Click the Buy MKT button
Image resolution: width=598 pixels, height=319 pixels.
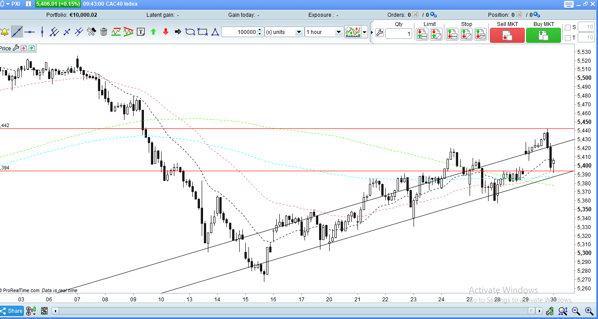pyautogui.click(x=543, y=35)
